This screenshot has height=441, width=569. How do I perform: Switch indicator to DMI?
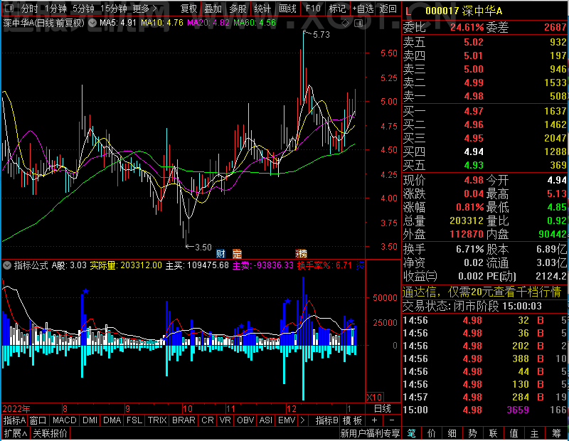click(x=90, y=420)
